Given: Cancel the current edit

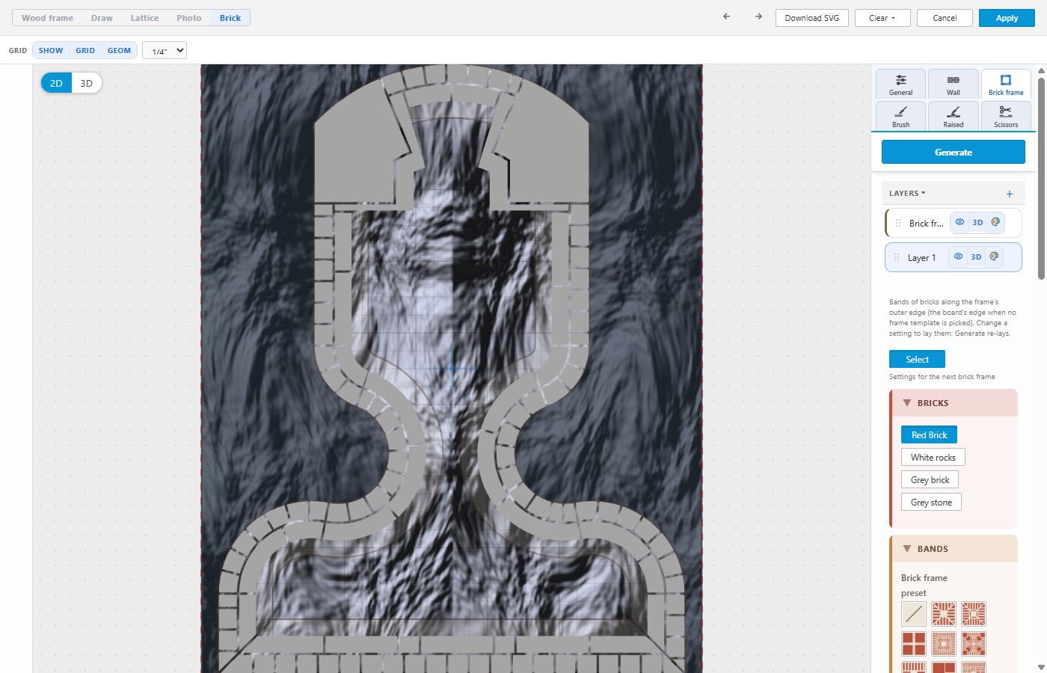Looking at the screenshot, I should [945, 18].
